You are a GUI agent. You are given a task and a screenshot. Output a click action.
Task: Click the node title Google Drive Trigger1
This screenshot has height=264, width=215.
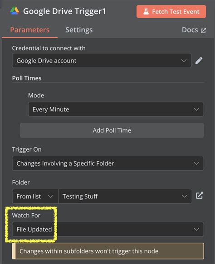click(64, 11)
